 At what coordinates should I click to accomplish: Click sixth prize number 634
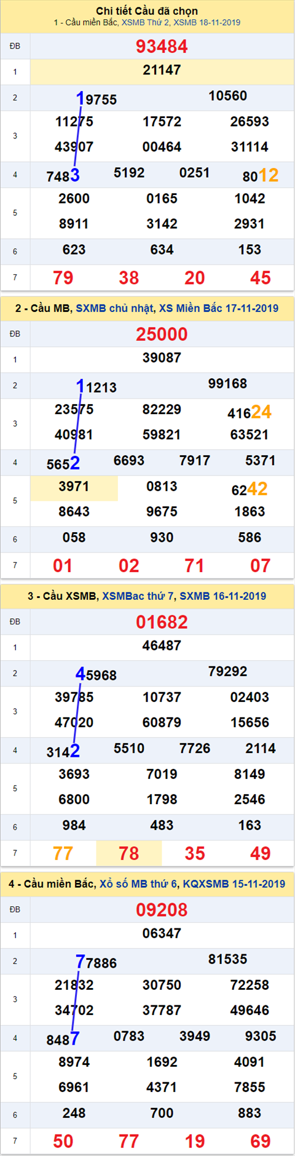[x=162, y=250]
